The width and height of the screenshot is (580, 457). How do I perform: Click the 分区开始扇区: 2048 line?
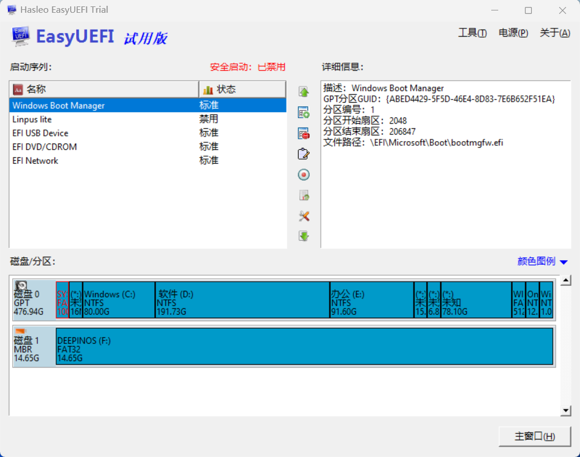(x=365, y=121)
